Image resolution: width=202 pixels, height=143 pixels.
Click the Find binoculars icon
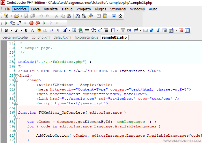pos(78,16)
